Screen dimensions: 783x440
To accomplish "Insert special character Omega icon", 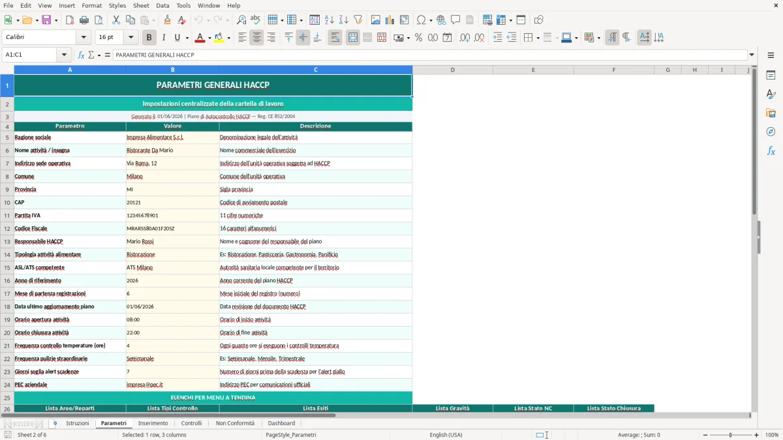I will point(422,20).
